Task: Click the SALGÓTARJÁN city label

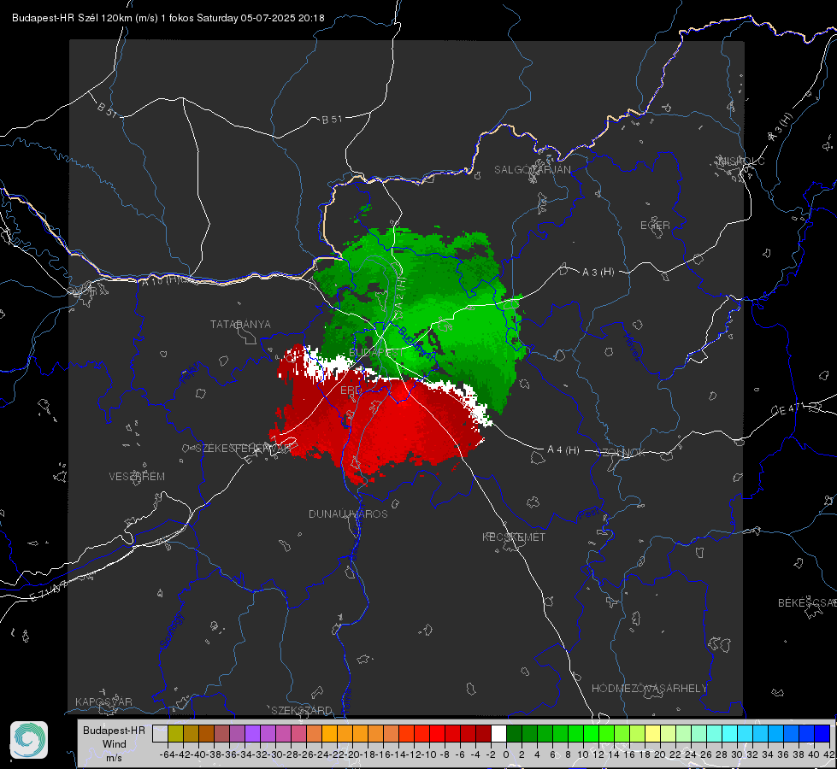Action: click(532, 170)
